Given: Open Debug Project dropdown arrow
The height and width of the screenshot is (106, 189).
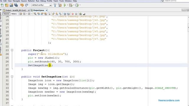Looking at the screenshot, I should (74, 5).
